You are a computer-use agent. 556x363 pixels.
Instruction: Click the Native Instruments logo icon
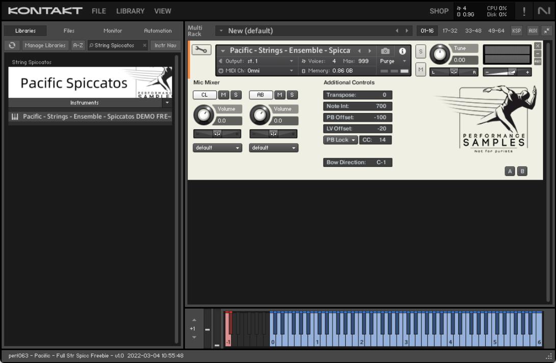pyautogui.click(x=543, y=11)
